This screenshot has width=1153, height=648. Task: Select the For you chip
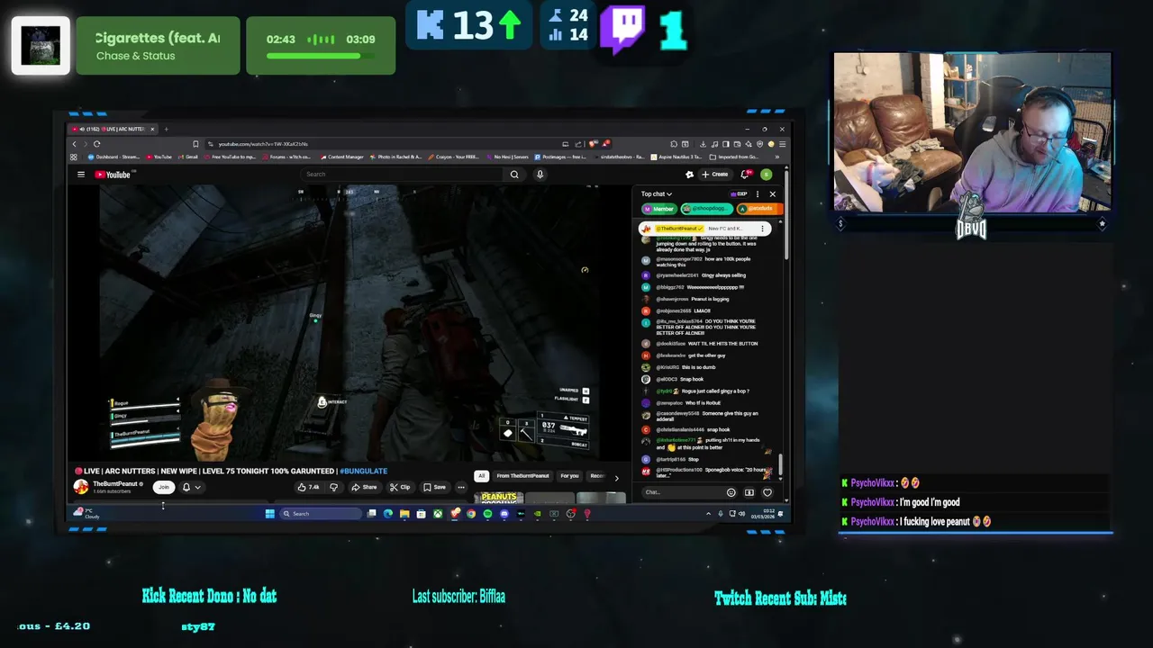tap(569, 476)
